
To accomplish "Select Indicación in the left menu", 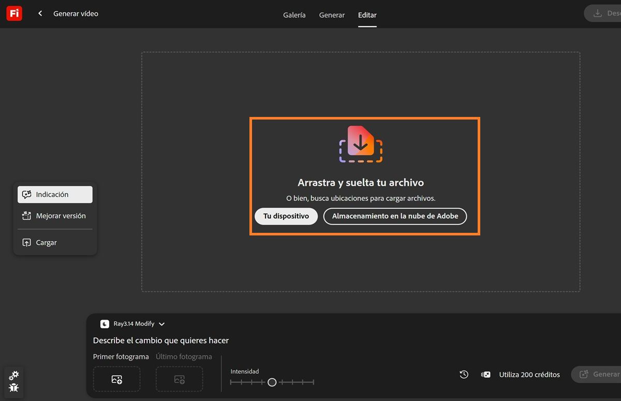I will 54,195.
